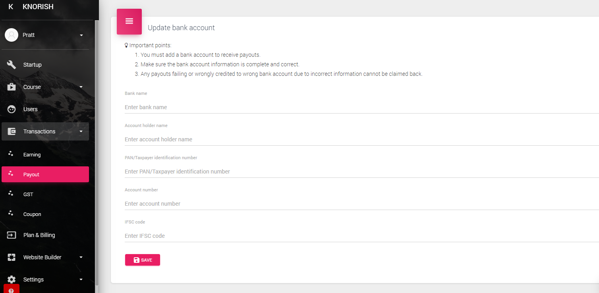Expand the Course submenu arrow

[81, 87]
